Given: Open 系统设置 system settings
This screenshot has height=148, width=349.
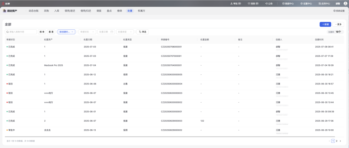Looking at the screenshot, I should click(339, 11).
